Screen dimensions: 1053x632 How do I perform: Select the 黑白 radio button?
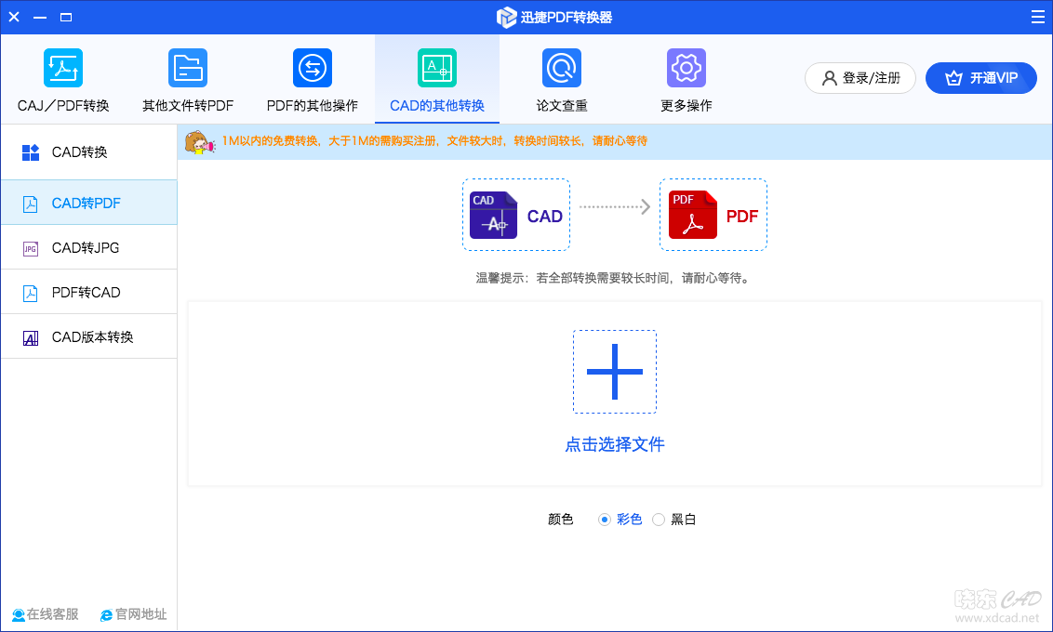[659, 520]
